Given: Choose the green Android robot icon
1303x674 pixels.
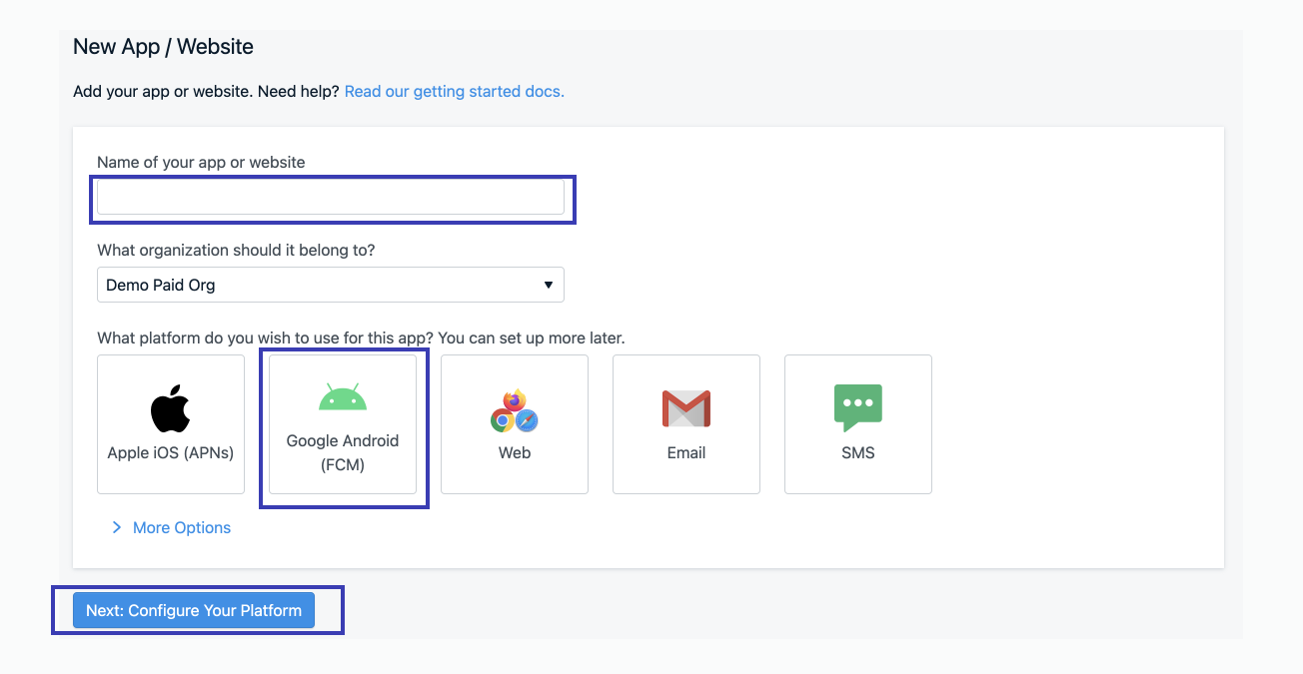Looking at the screenshot, I should (x=343, y=397).
